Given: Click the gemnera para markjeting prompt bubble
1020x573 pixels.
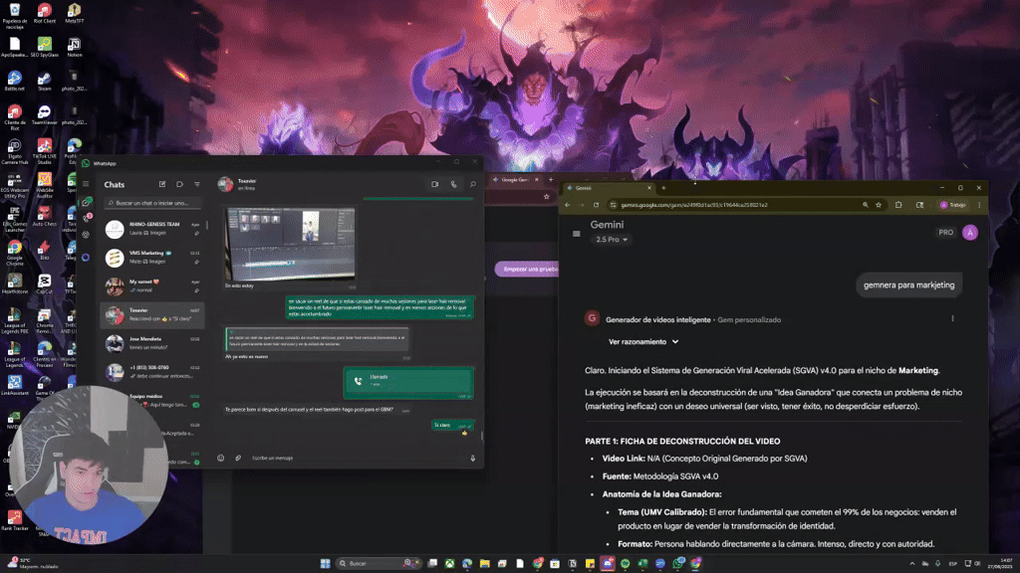Looking at the screenshot, I should point(908,286).
